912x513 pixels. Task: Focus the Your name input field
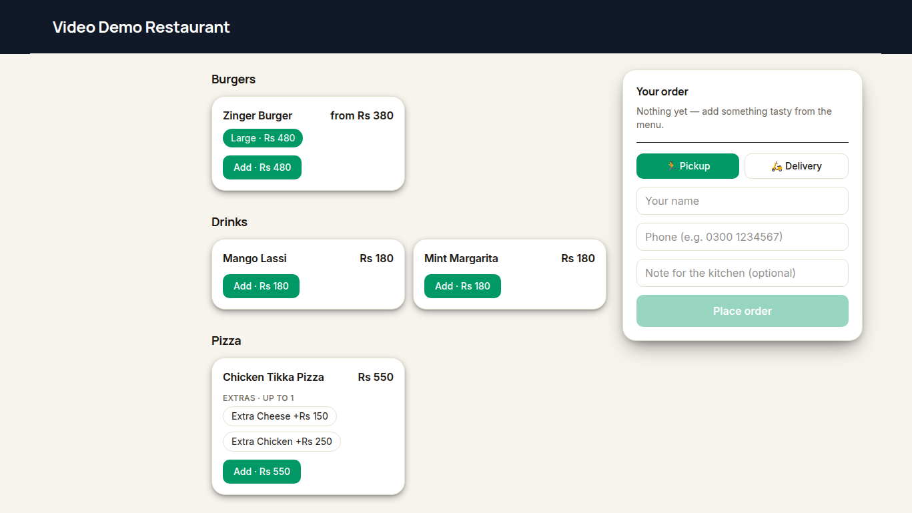[x=743, y=201]
